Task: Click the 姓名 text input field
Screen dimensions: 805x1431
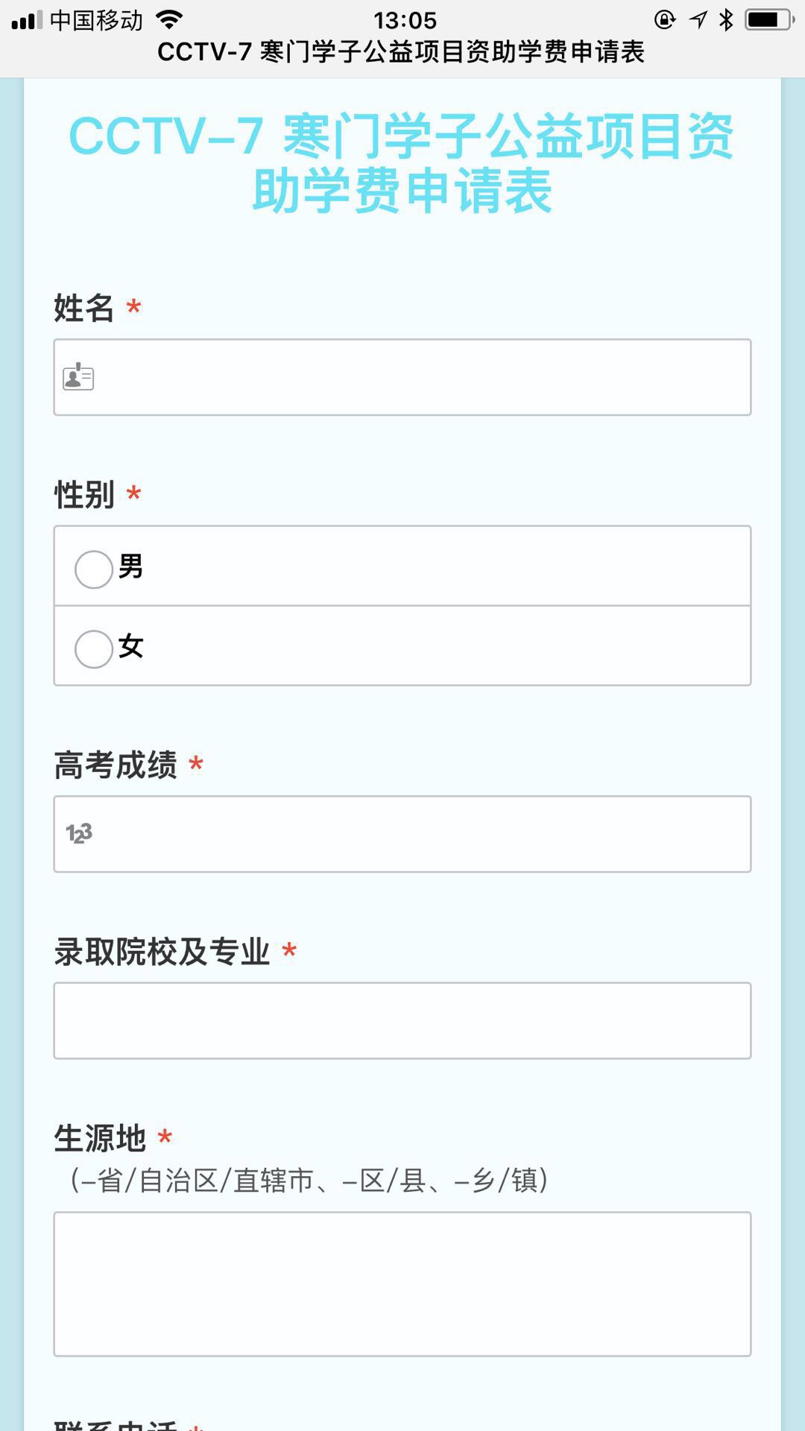Action: [417, 377]
